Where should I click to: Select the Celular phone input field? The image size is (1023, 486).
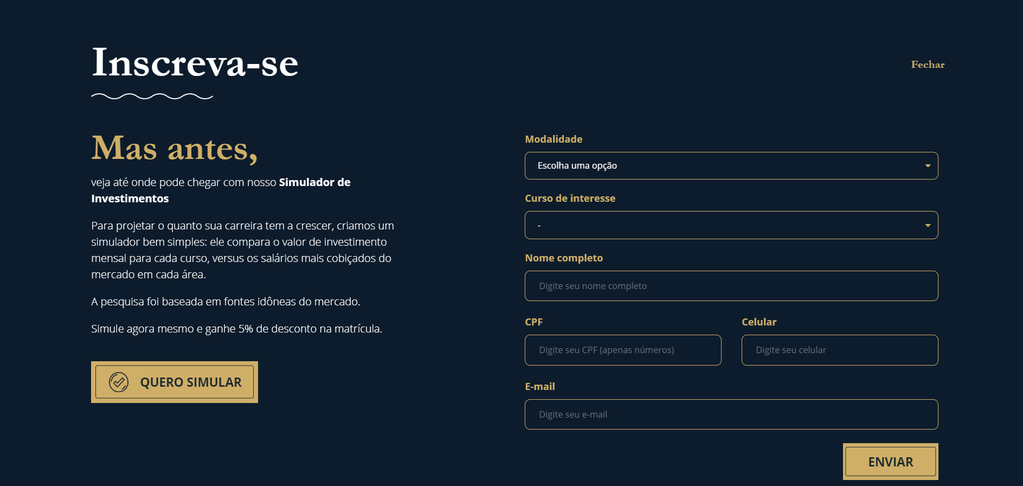(x=839, y=350)
